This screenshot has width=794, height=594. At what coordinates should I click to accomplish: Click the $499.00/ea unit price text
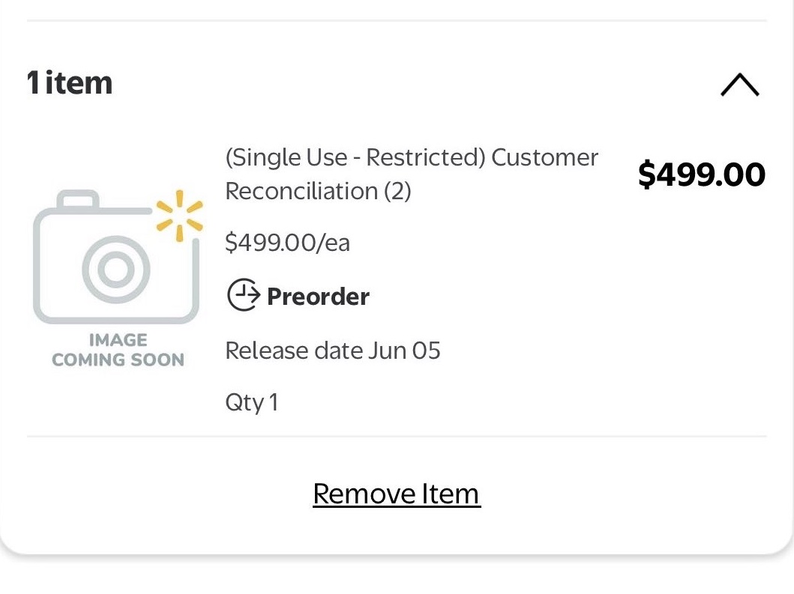287,243
